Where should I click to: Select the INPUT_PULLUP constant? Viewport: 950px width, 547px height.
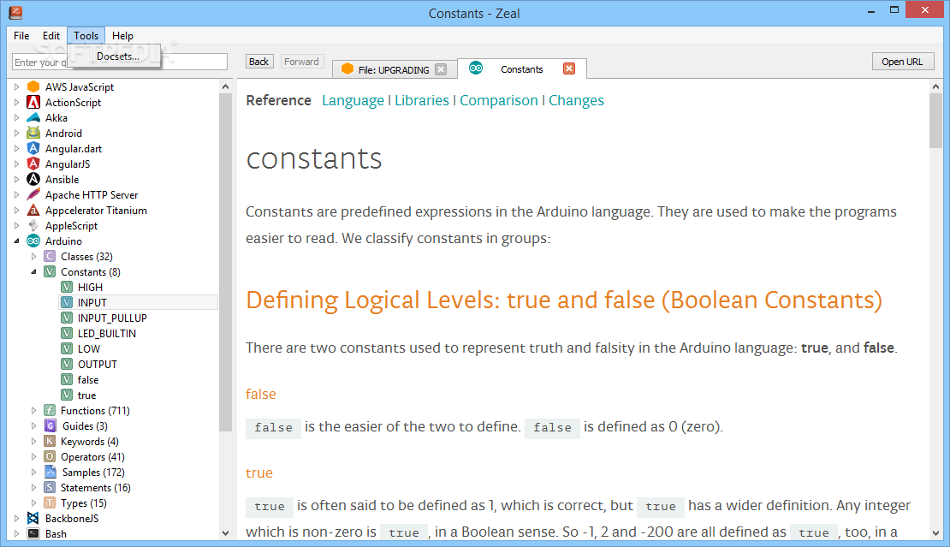click(x=112, y=318)
